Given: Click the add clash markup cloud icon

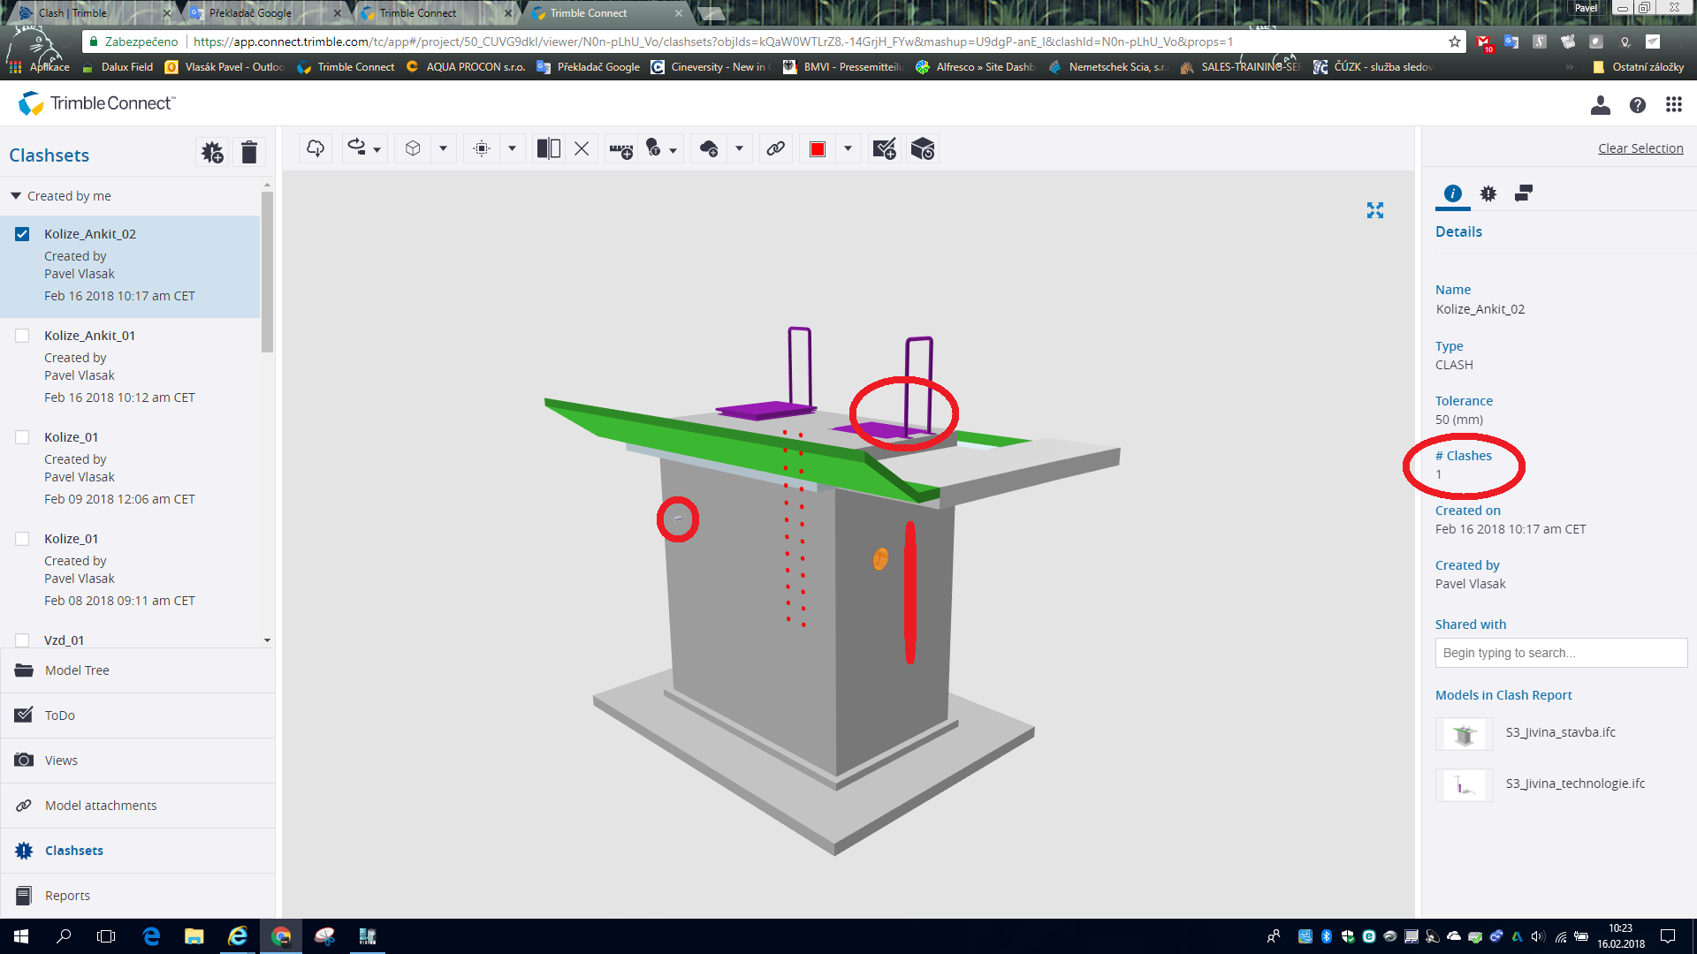Looking at the screenshot, I should click(x=707, y=148).
